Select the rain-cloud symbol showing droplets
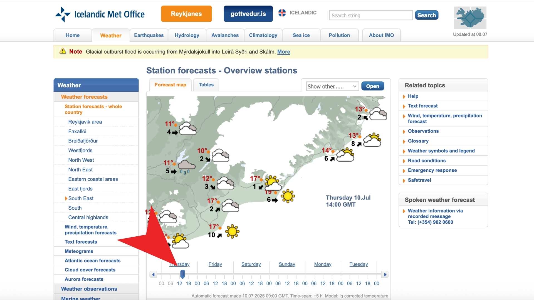Image resolution: width=534 pixels, height=300 pixels. [186, 166]
